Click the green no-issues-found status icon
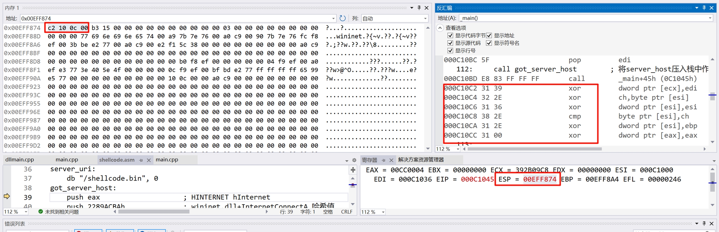The image size is (719, 232). (41, 212)
